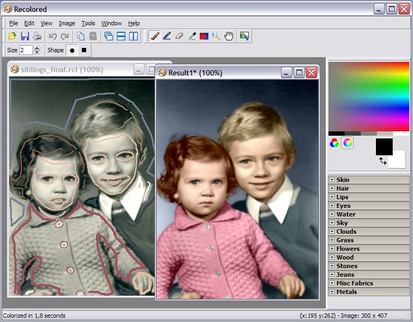Click the black foreground color swatch
Image resolution: width=413 pixels, height=322 pixels.
point(384,146)
